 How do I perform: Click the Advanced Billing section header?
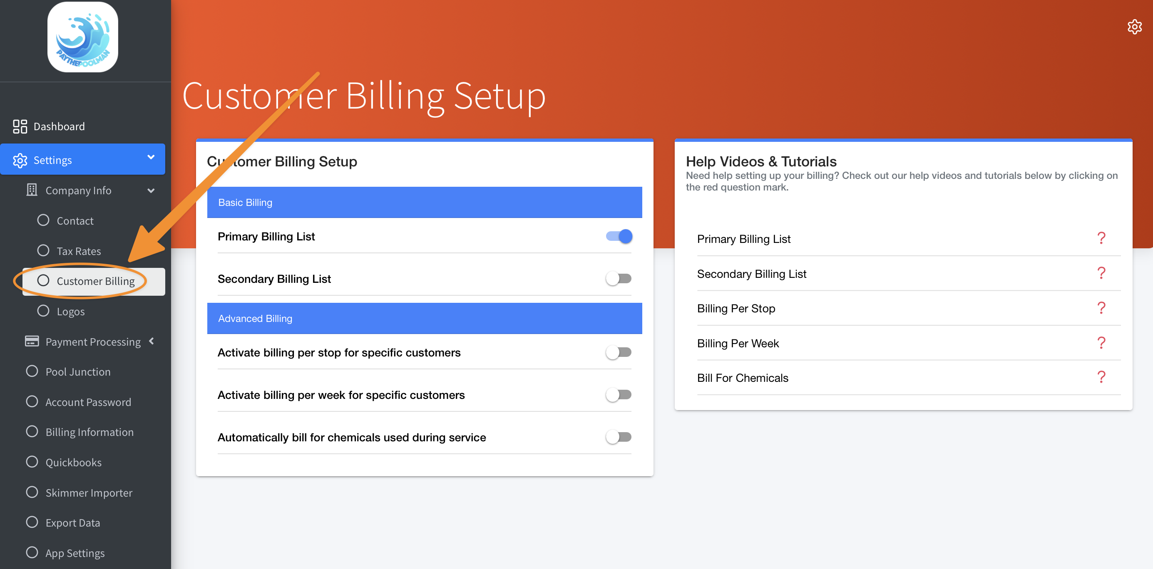pos(424,319)
